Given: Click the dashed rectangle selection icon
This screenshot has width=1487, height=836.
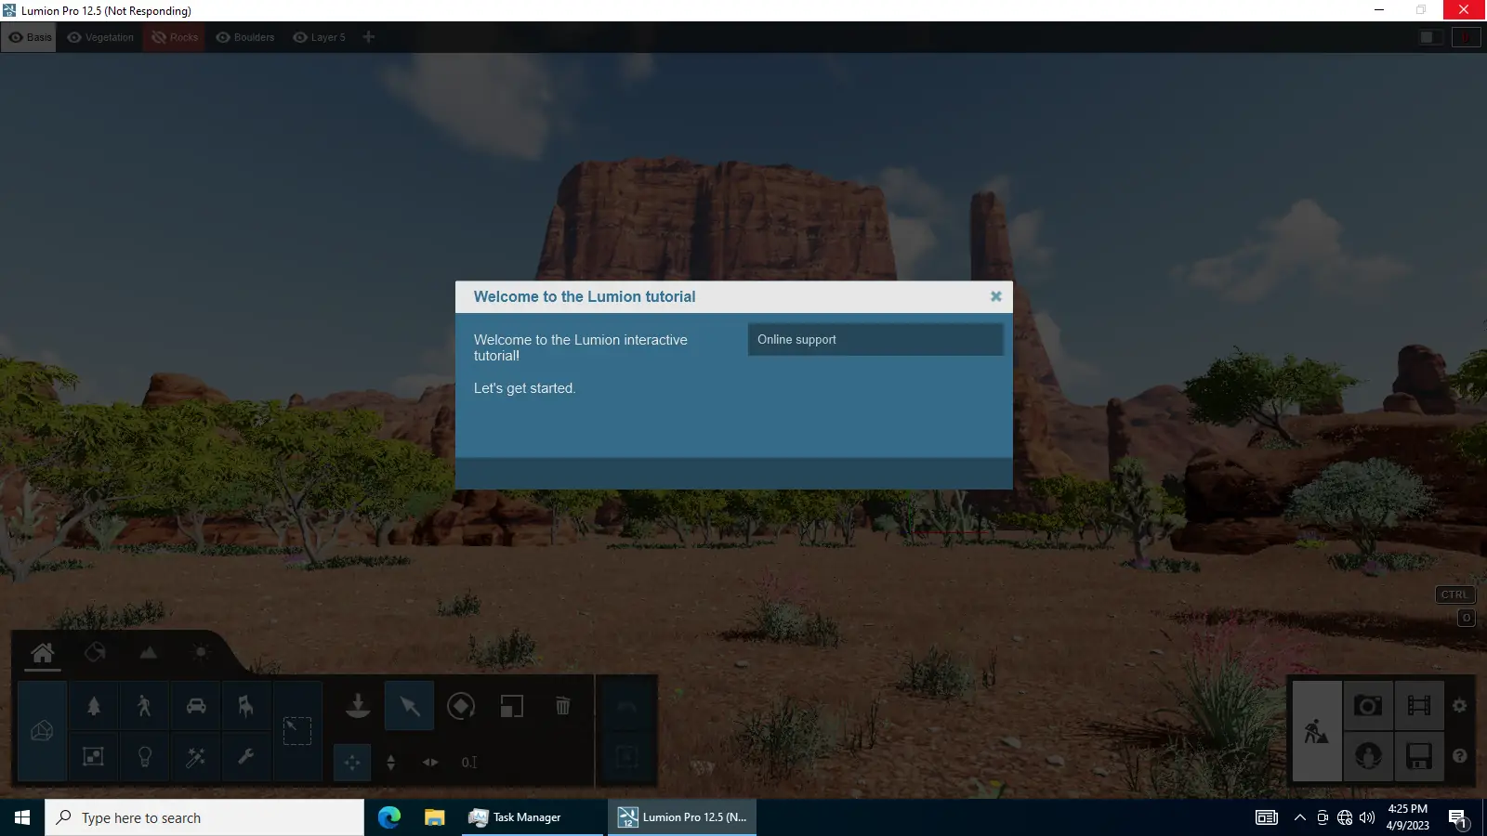Looking at the screenshot, I should click(297, 731).
